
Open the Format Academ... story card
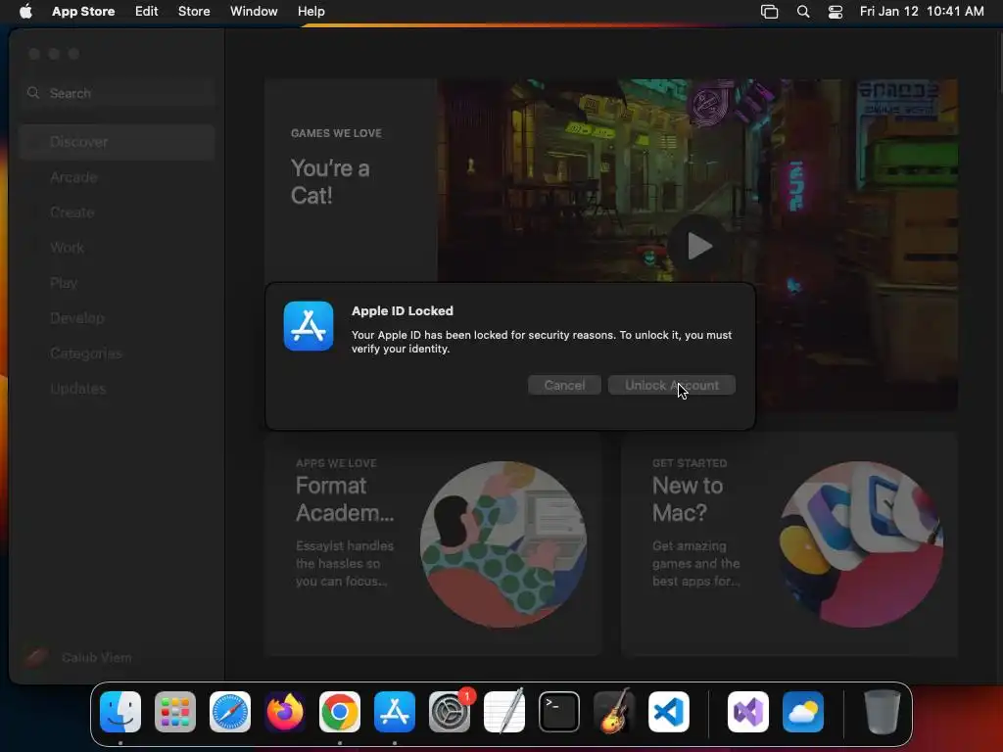(x=434, y=544)
